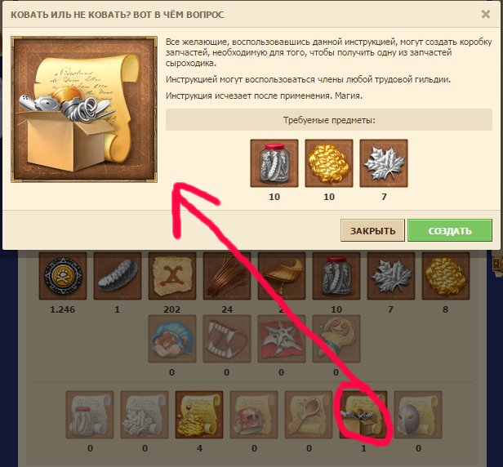
Task: Open the large spare parts box instruction image
Action: tap(84, 109)
